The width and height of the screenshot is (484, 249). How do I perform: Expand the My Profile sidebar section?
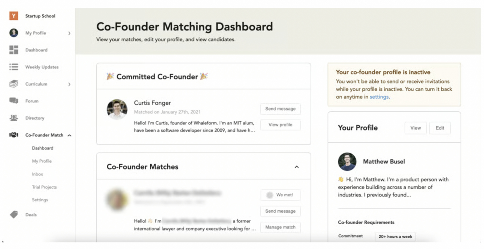pos(69,33)
